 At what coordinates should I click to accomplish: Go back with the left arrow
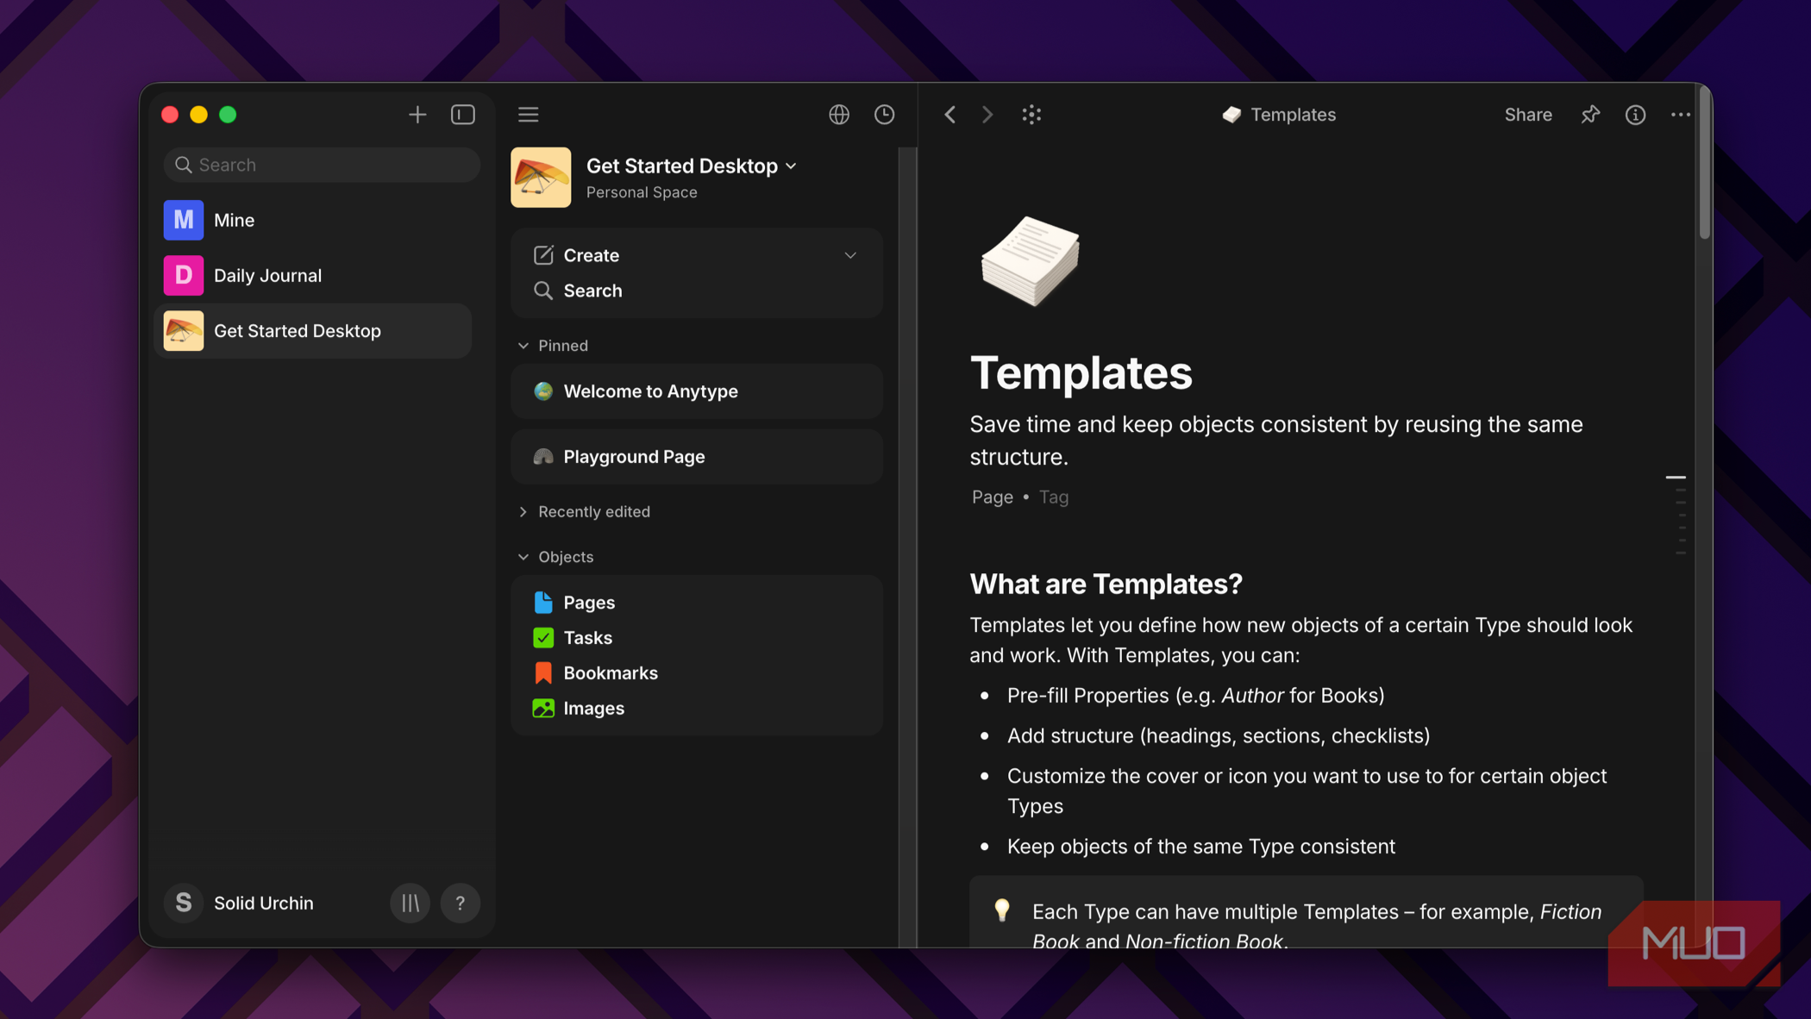click(949, 115)
